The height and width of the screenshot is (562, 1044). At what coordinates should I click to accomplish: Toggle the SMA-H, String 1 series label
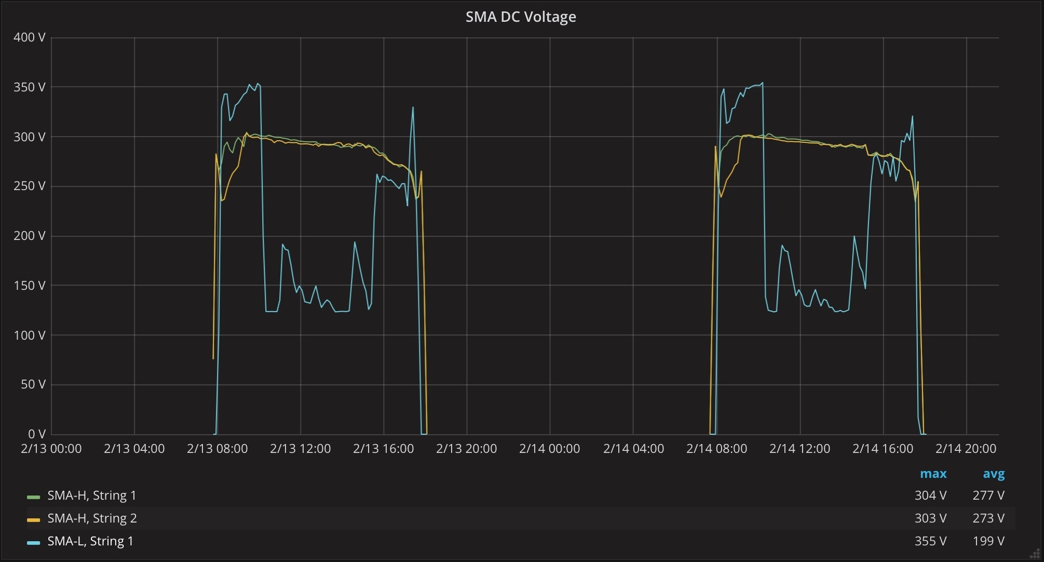tap(92, 496)
